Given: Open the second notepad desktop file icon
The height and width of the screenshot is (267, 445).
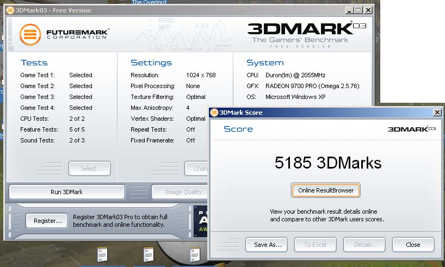Looking at the screenshot, I should coord(149,254).
